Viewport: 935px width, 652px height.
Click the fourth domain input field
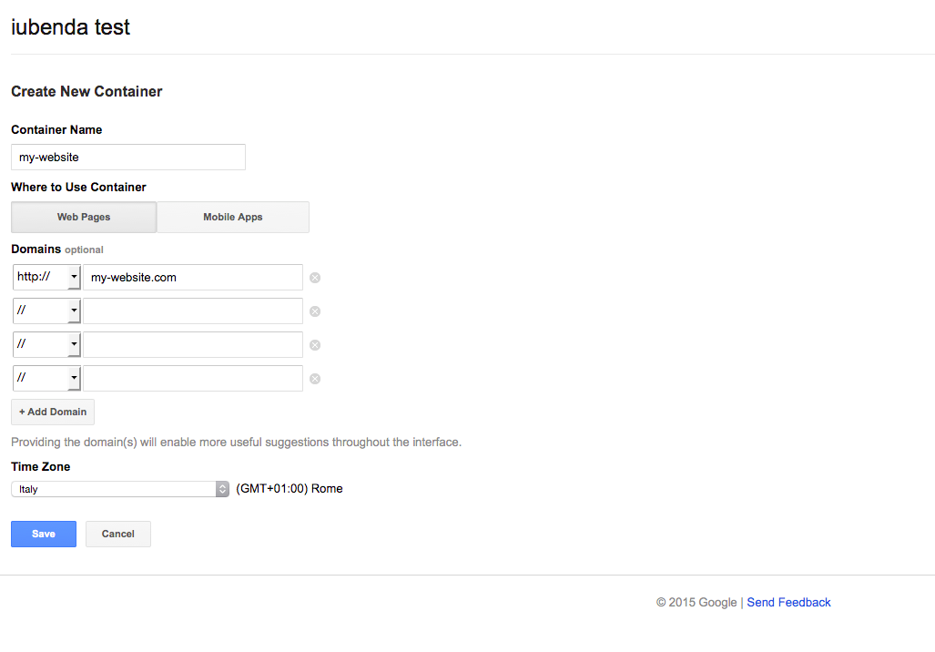tap(193, 379)
